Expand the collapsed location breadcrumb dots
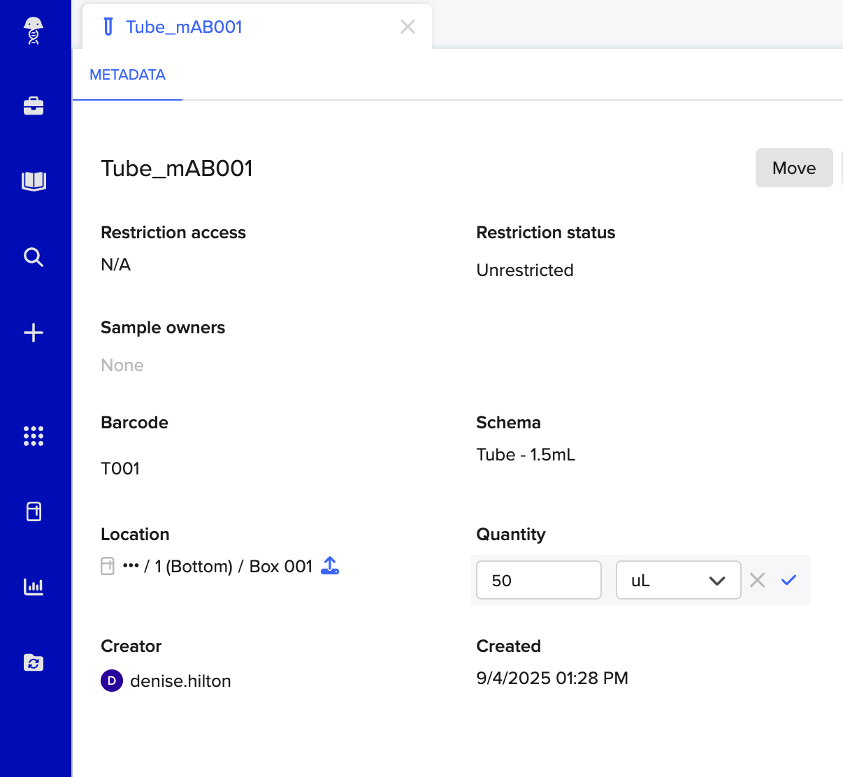843x777 pixels. point(131,566)
